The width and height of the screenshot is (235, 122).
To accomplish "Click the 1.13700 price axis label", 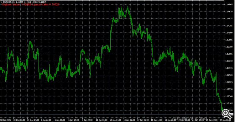I will (229, 47).
